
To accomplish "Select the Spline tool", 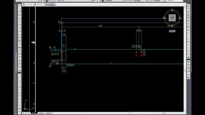I will [20, 99].
